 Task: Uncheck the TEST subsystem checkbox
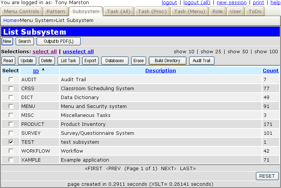[x=11, y=142]
